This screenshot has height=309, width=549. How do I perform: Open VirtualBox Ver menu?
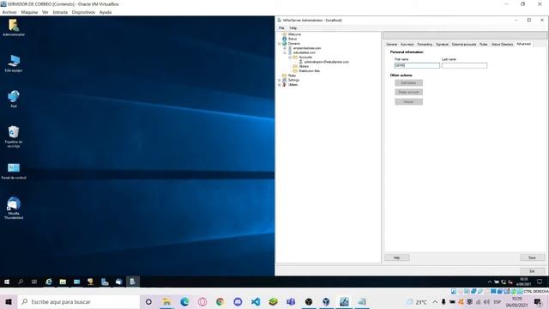(x=45, y=12)
